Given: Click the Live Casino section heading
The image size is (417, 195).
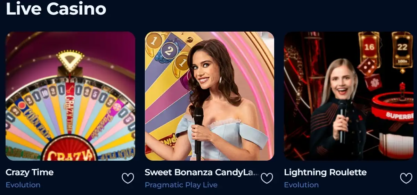Looking at the screenshot, I should [56, 8].
